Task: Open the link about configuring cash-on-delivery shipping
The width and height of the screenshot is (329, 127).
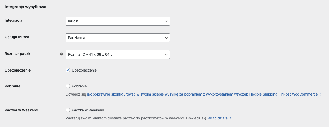Action: pos(204,94)
